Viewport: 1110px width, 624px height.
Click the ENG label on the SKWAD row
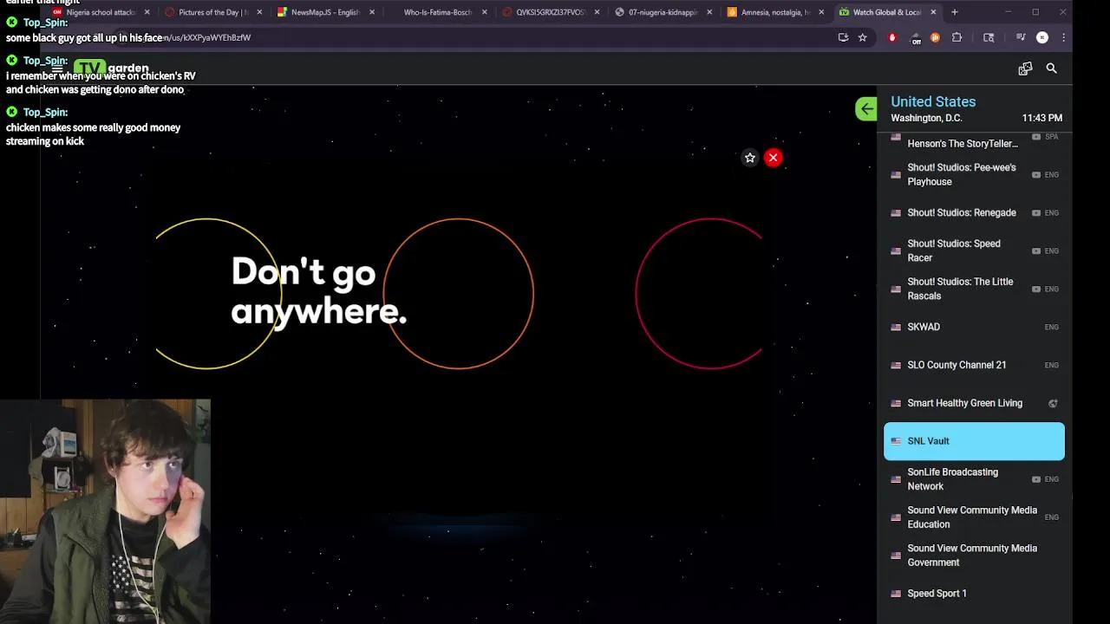click(1052, 328)
